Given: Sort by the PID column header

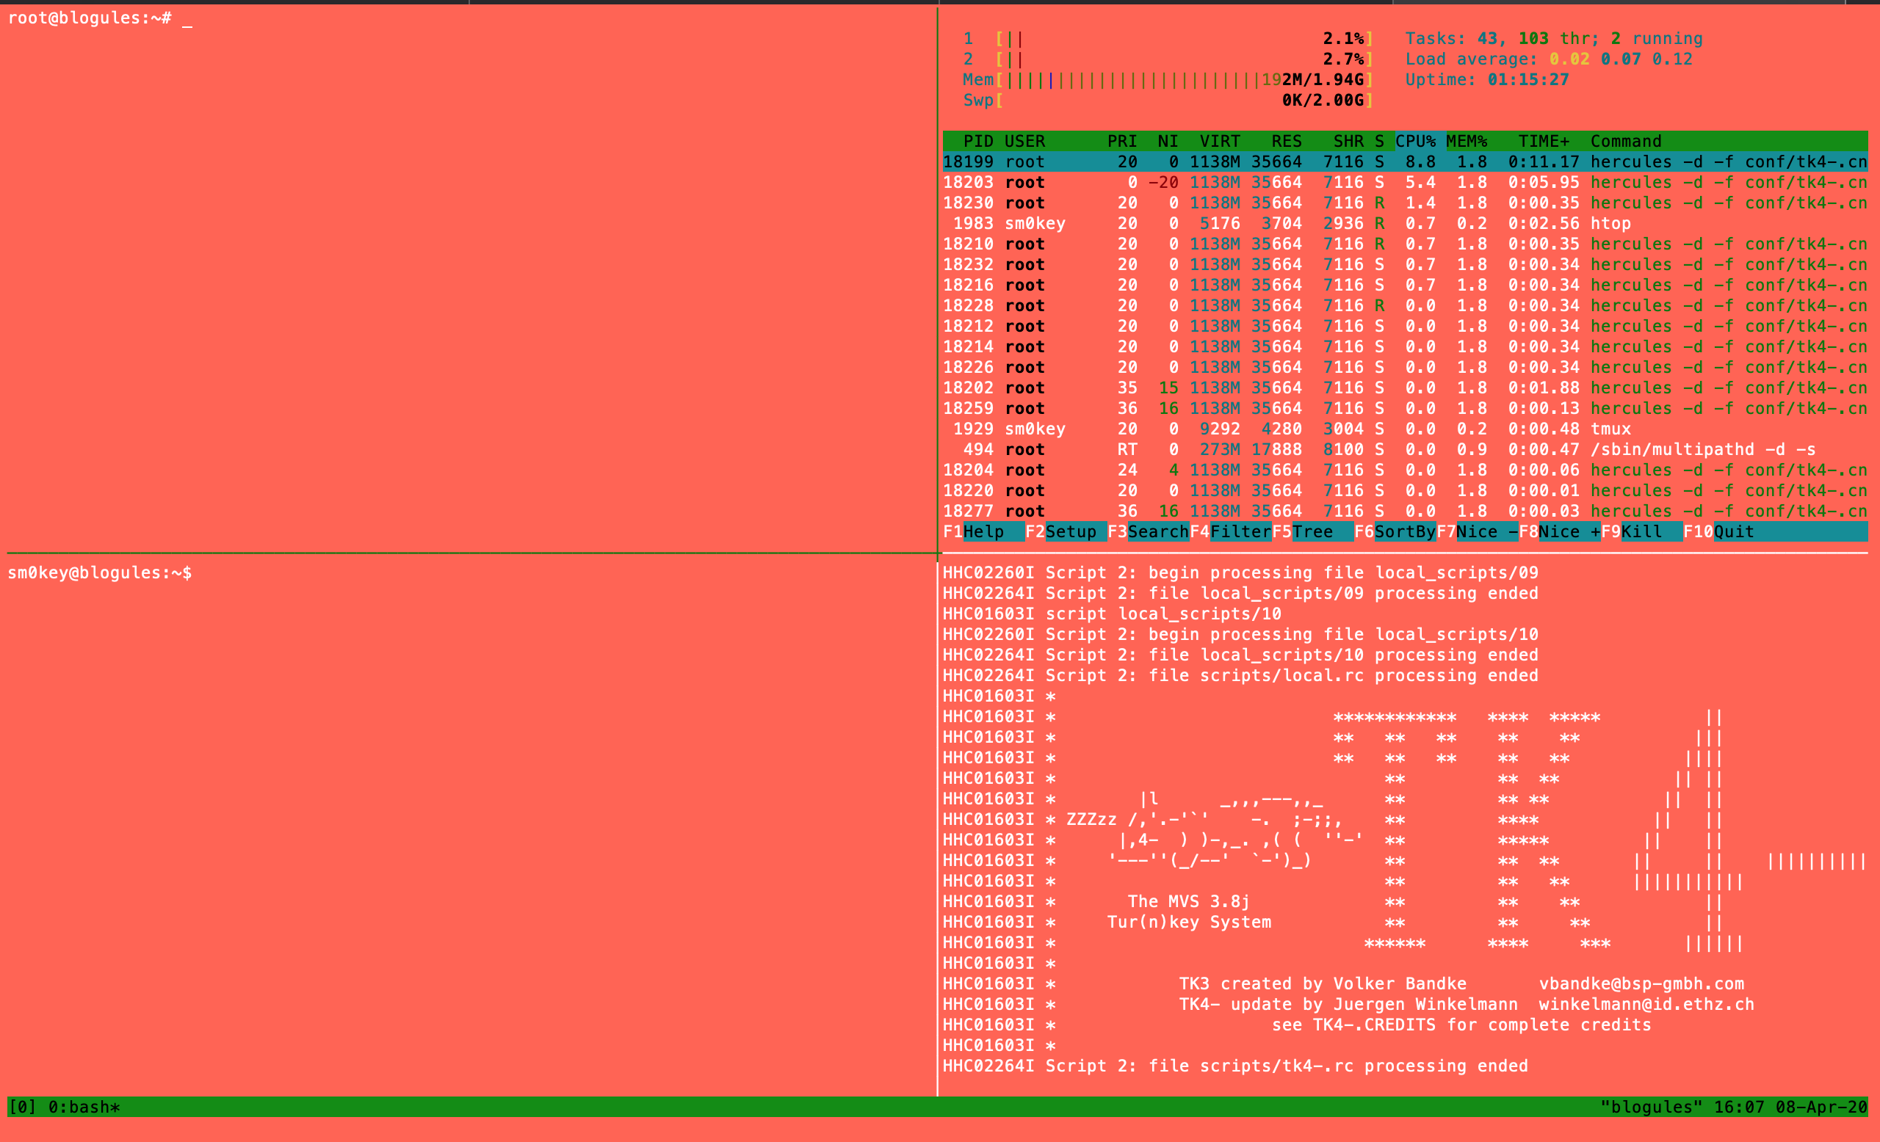Looking at the screenshot, I should (x=978, y=142).
